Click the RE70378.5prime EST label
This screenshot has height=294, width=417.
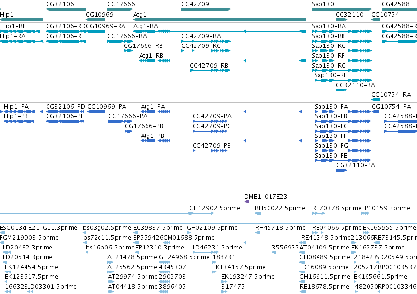pos(337,208)
